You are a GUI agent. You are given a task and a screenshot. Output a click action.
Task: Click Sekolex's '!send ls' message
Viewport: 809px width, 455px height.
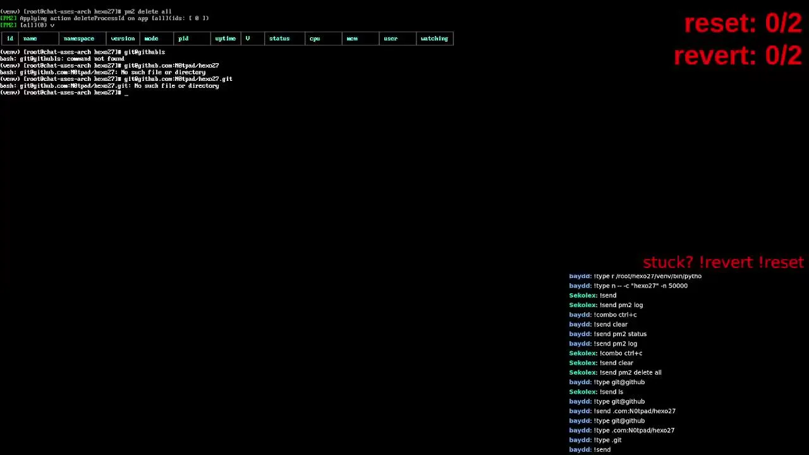tap(596, 392)
